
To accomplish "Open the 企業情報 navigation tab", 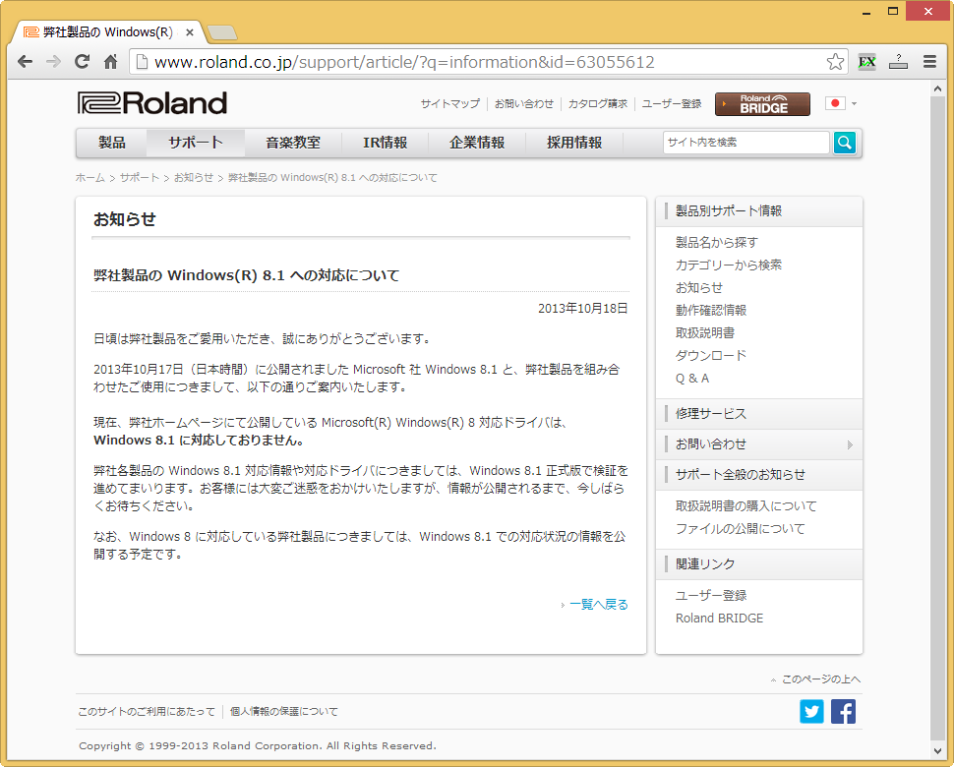I will (477, 143).
